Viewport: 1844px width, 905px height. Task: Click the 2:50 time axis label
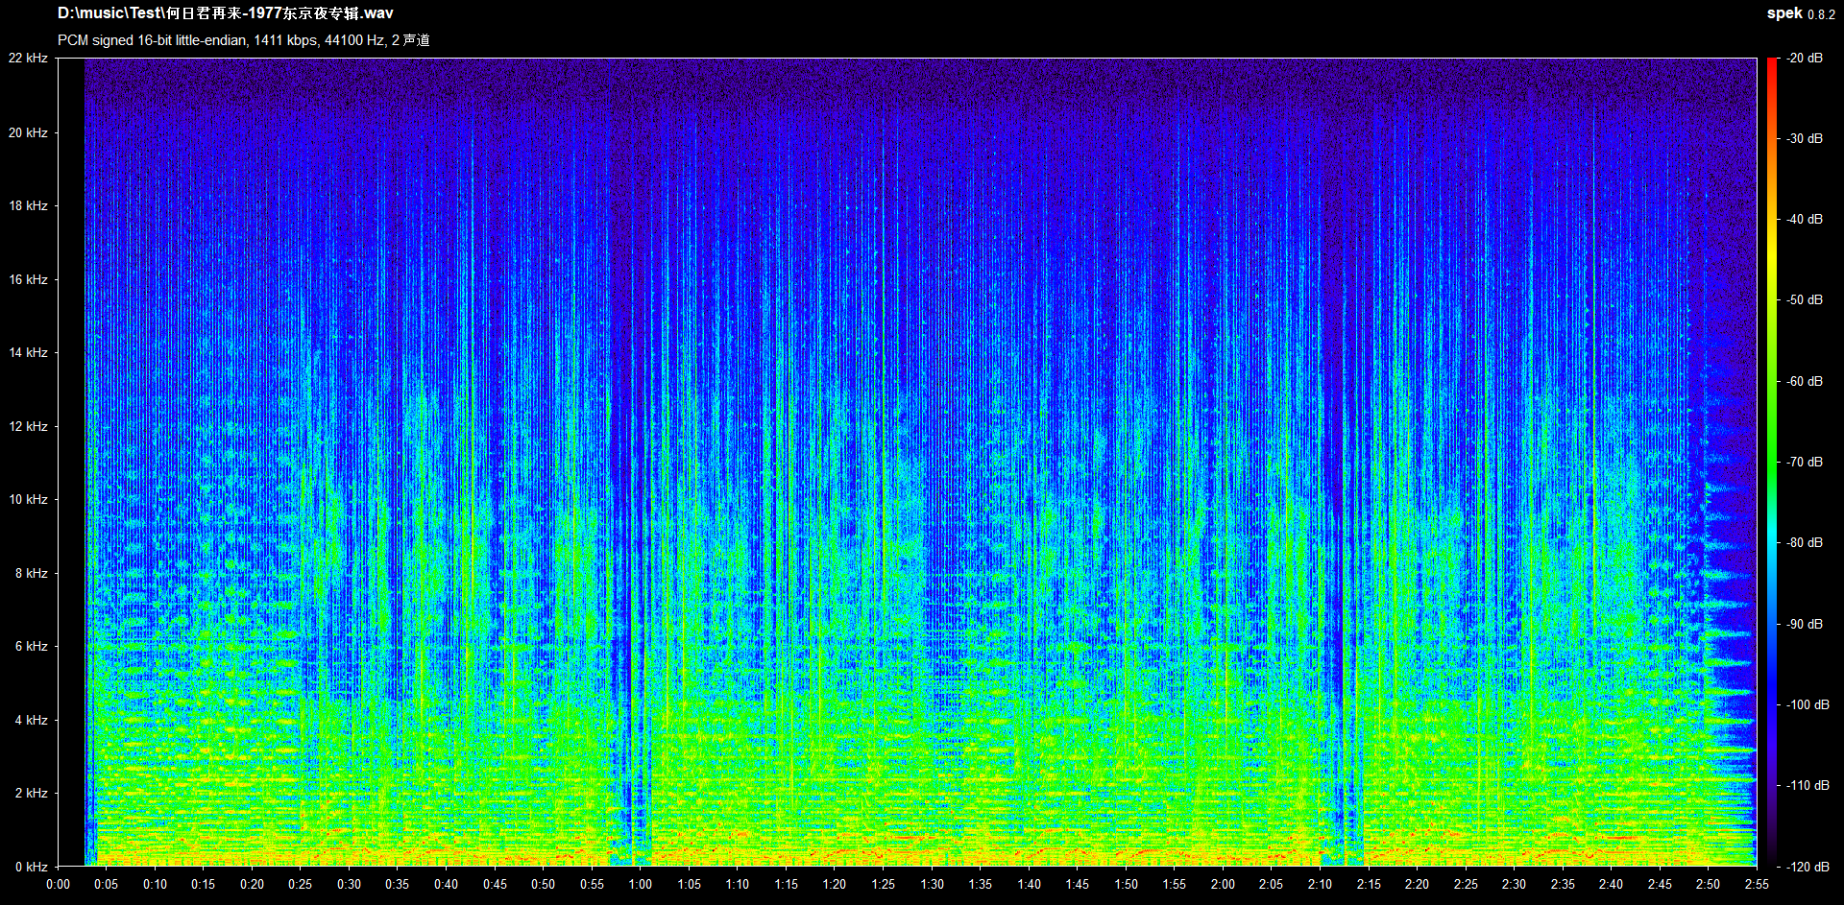pos(1708,884)
